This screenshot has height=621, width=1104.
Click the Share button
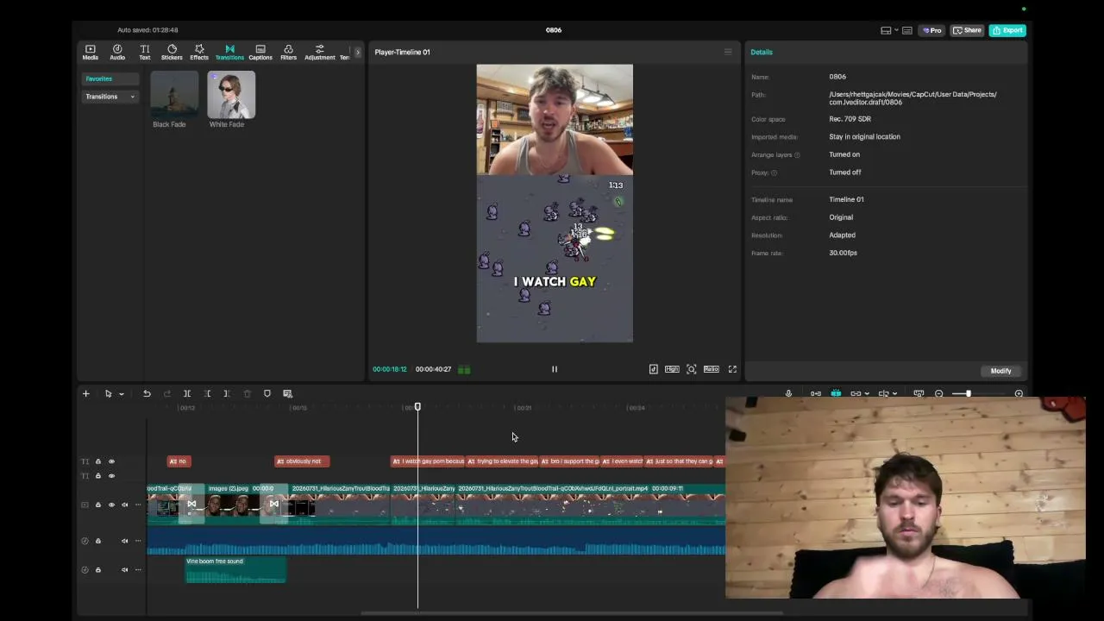click(x=967, y=30)
